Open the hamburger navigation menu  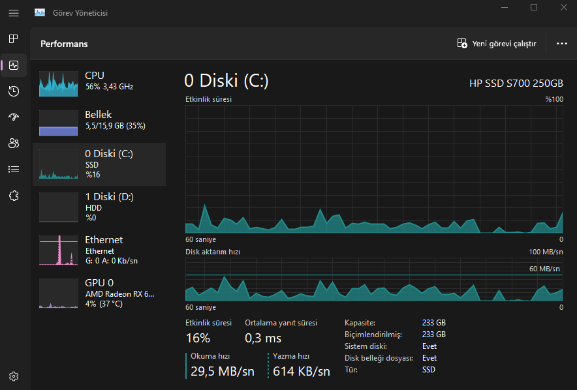[14, 12]
